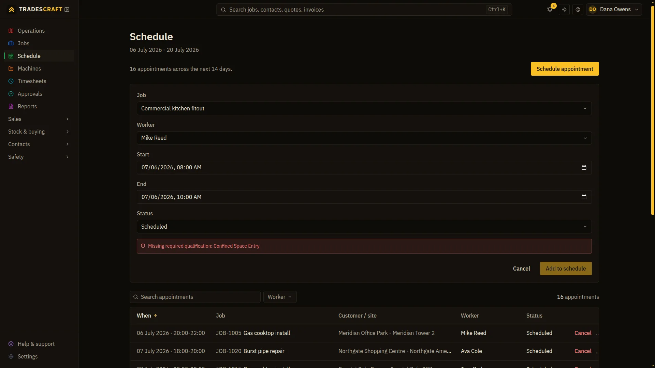Focus the Search appointments field
The width and height of the screenshot is (655, 368).
click(195, 297)
